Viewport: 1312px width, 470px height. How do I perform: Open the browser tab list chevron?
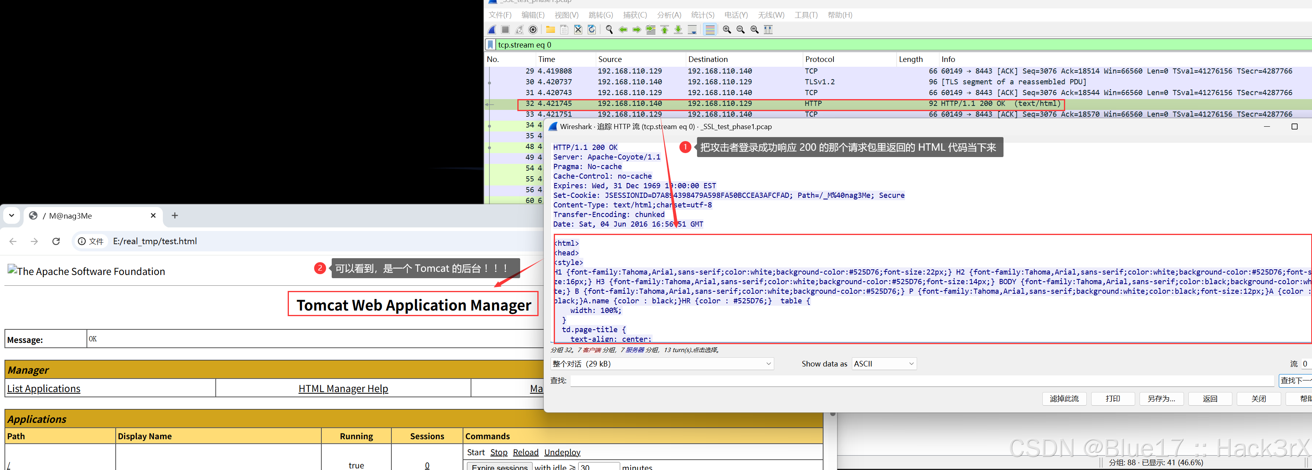pos(11,215)
